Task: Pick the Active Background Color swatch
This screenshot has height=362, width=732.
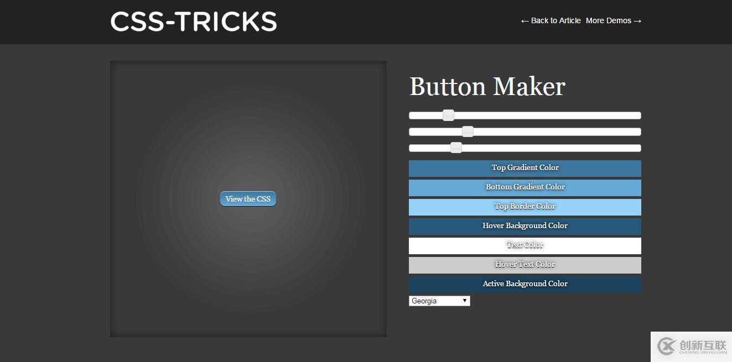Action: [525, 284]
